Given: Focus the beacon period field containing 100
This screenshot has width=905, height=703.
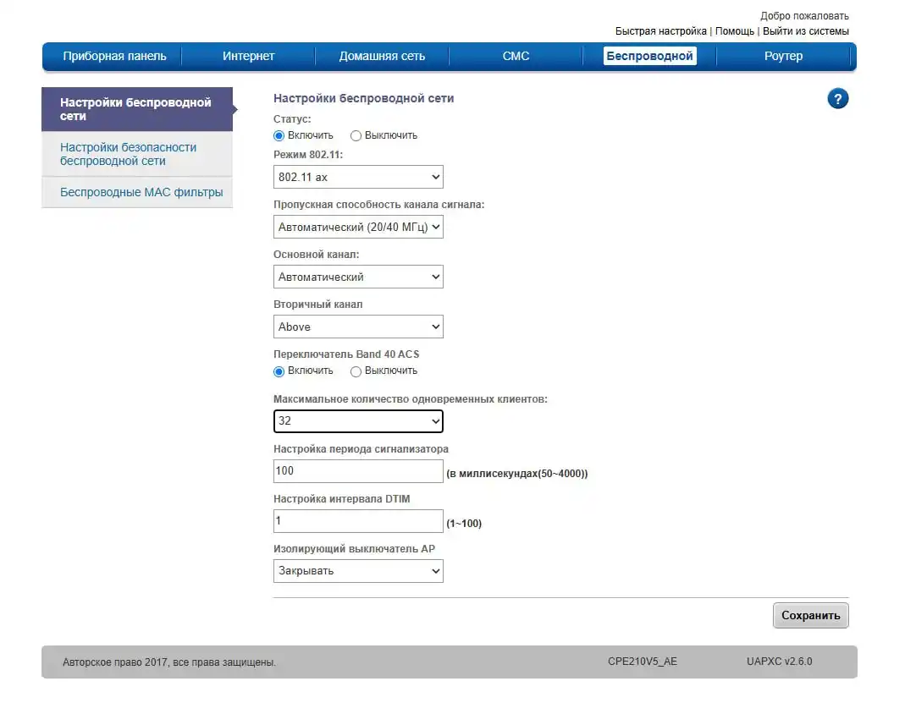Looking at the screenshot, I should point(358,471).
